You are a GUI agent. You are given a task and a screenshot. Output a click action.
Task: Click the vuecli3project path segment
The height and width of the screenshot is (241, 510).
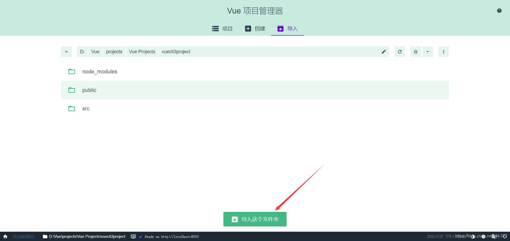click(176, 52)
